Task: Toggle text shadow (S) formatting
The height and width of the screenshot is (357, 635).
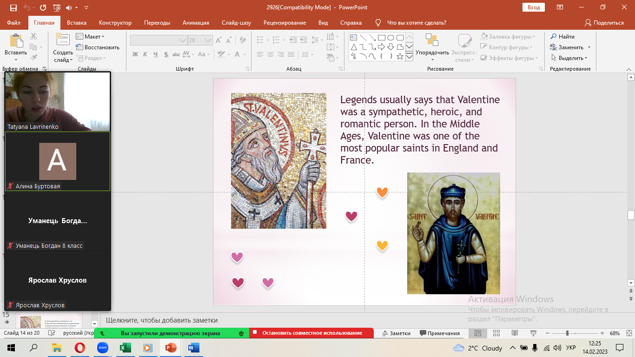Action: (x=166, y=54)
